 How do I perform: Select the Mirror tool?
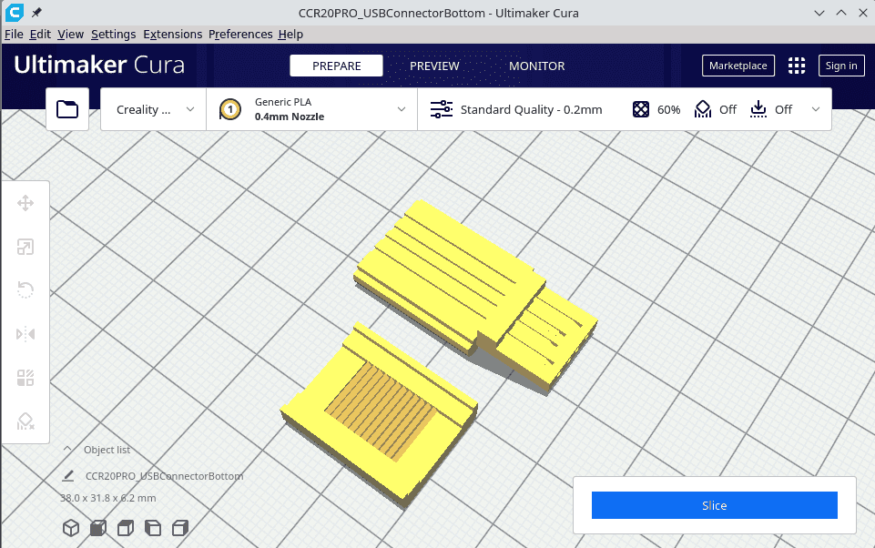click(25, 334)
